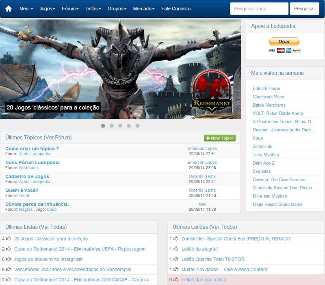Switch to the third carousel slide
Screen dimensions: 325x285
coord(120,126)
